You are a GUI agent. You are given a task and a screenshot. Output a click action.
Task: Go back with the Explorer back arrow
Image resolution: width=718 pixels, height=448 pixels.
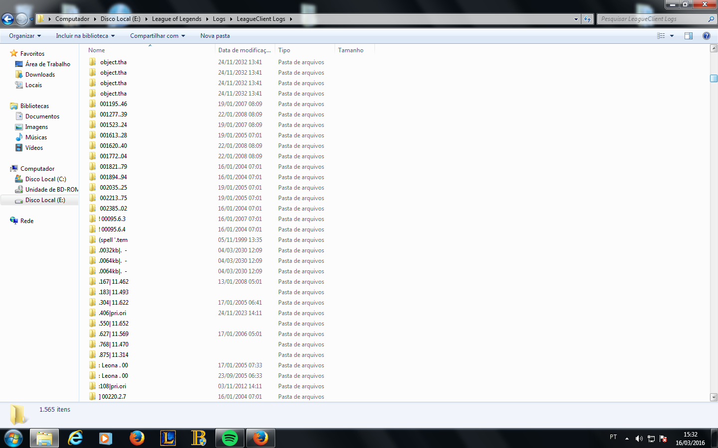click(7, 19)
